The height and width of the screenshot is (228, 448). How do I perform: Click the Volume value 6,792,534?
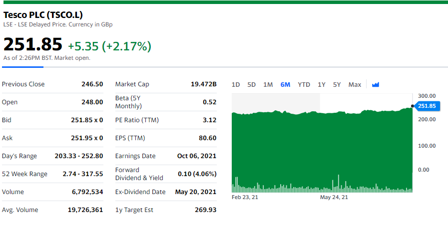(x=87, y=192)
